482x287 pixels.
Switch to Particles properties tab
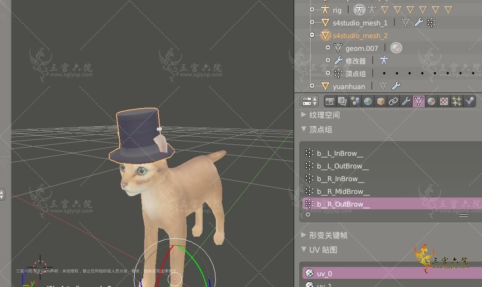tap(457, 101)
